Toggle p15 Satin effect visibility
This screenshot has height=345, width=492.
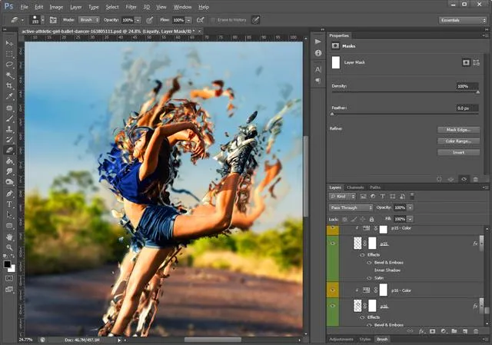click(x=369, y=278)
